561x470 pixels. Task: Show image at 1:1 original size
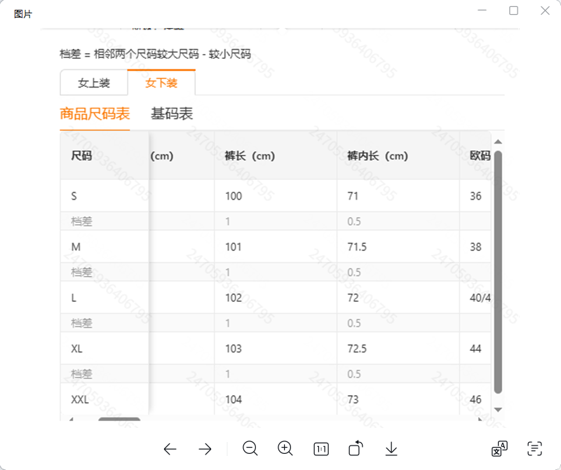point(321,449)
